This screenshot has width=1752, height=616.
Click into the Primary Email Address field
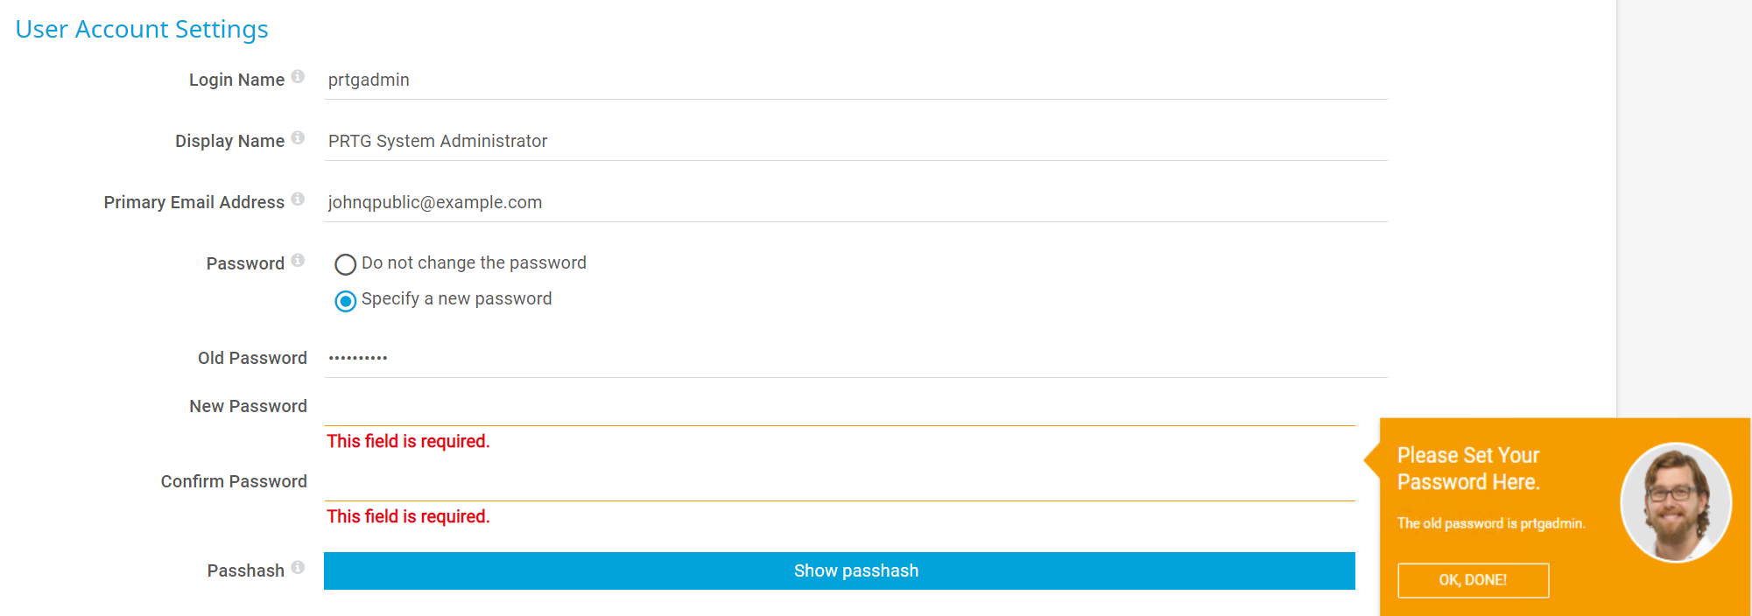[855, 203]
